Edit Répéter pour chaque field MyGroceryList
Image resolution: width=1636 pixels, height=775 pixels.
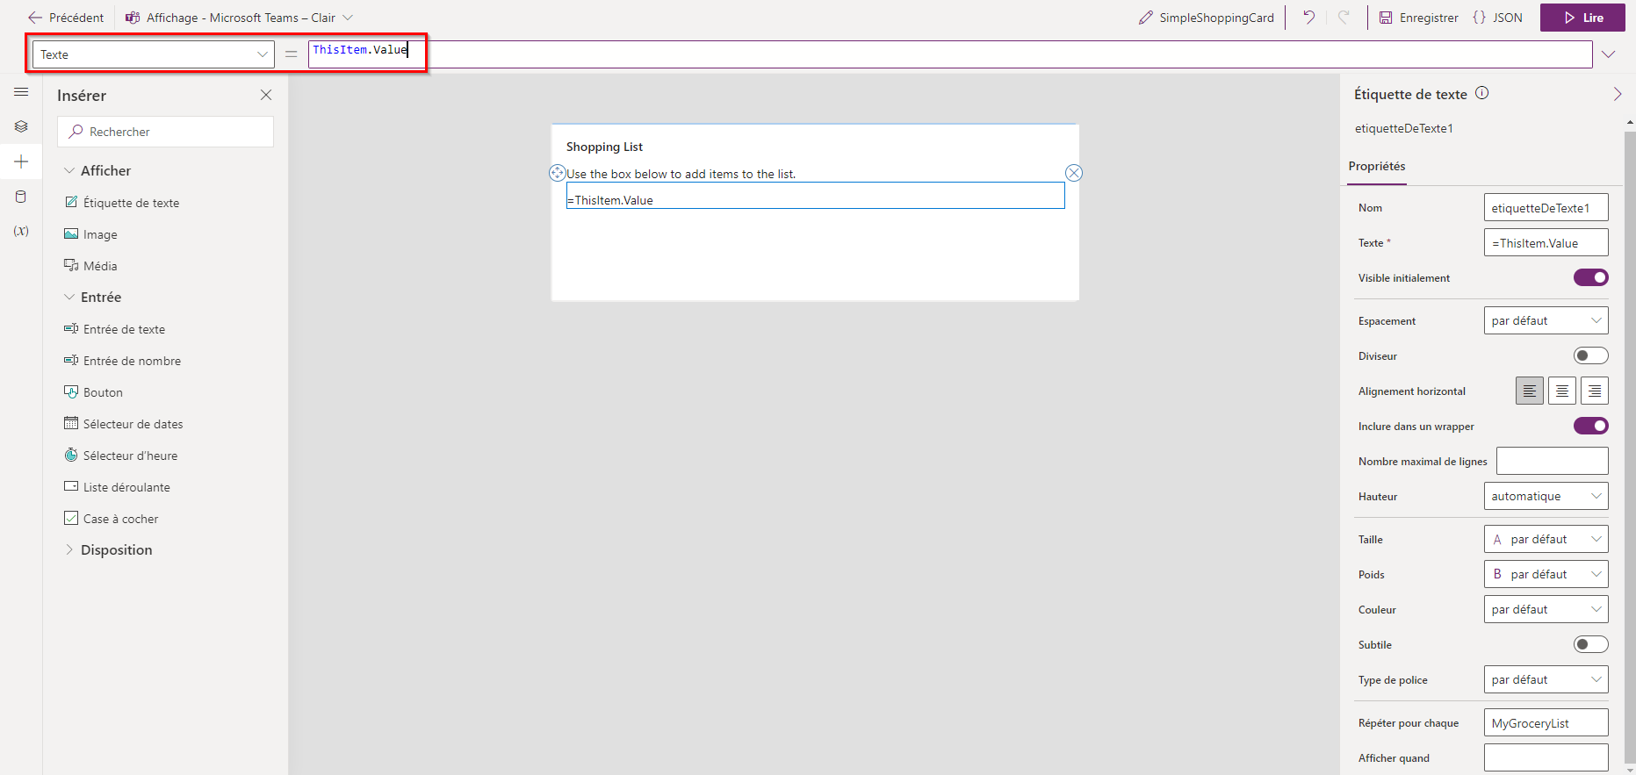[1546, 722]
